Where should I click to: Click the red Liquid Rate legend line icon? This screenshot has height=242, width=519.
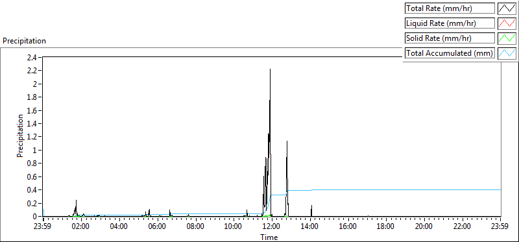pyautogui.click(x=507, y=23)
